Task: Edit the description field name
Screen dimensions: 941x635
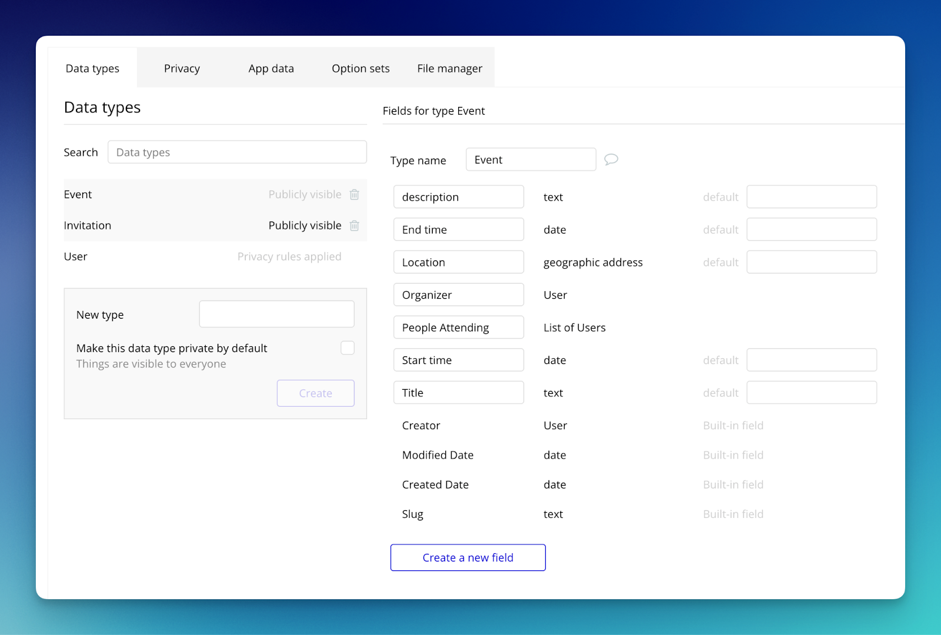Action: pyautogui.click(x=459, y=197)
